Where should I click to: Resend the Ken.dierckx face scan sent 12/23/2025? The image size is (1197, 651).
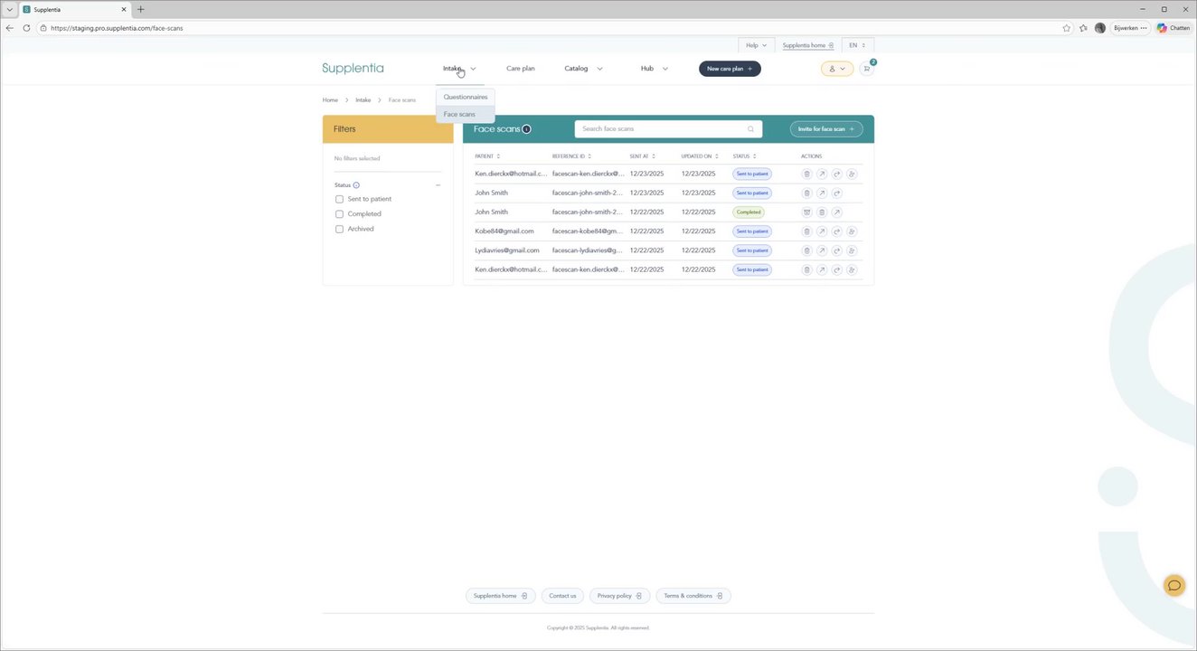click(x=837, y=174)
